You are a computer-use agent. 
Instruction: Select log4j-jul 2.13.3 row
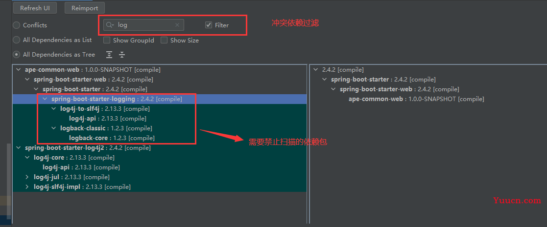[160, 177]
